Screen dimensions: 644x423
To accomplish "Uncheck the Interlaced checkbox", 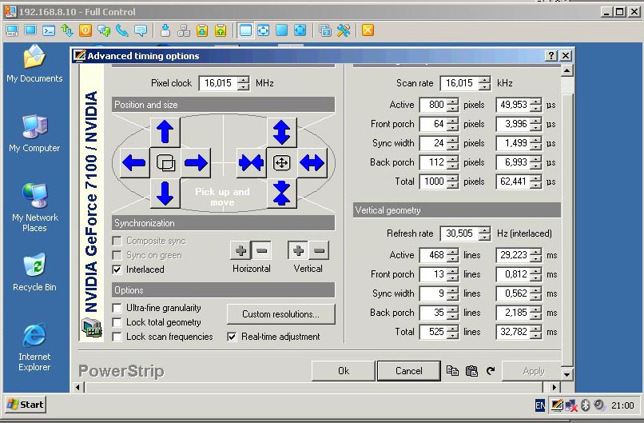I will click(x=117, y=269).
